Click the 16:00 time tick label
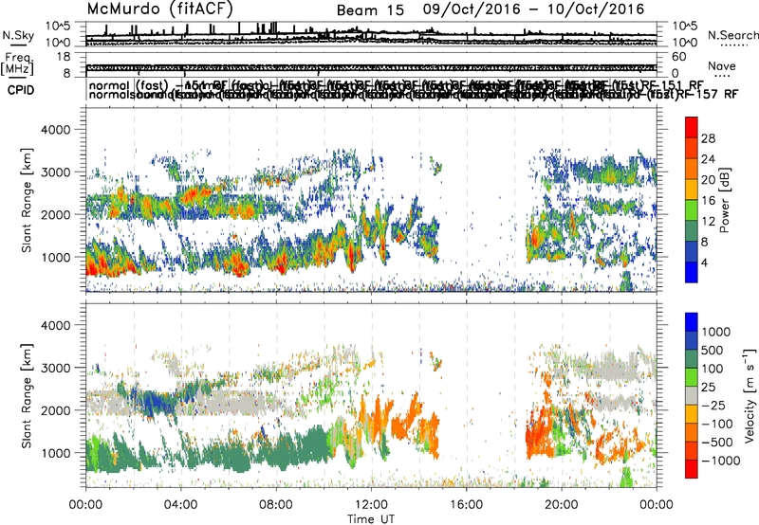Screen dimensions: 759x525 pos(467,505)
